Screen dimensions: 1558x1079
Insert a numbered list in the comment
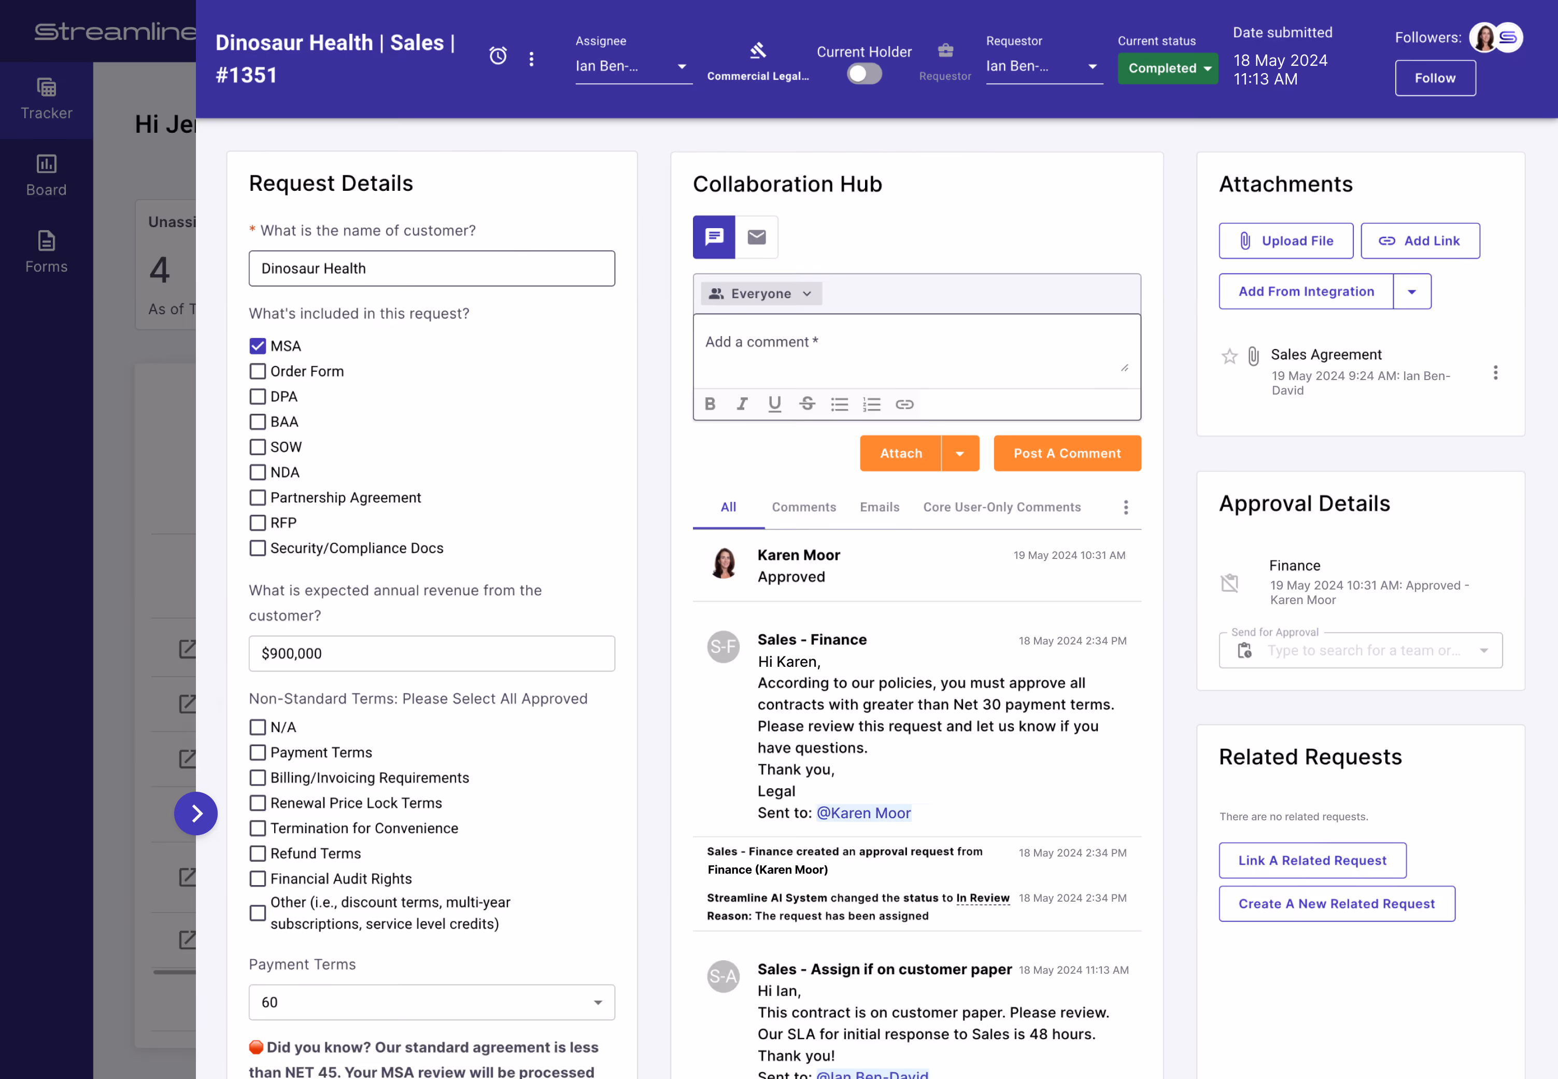click(872, 404)
